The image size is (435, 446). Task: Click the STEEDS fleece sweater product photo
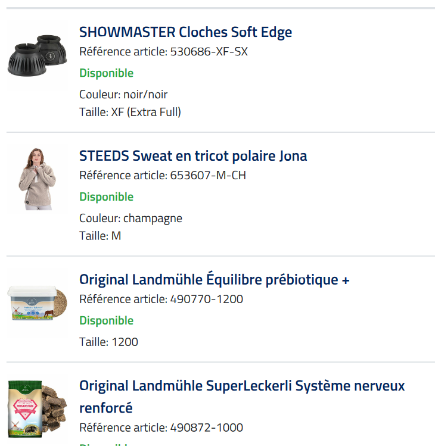38,179
